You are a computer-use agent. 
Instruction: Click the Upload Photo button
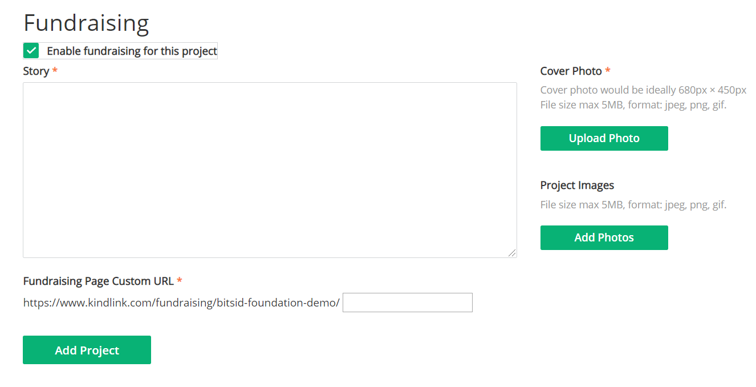click(x=604, y=138)
